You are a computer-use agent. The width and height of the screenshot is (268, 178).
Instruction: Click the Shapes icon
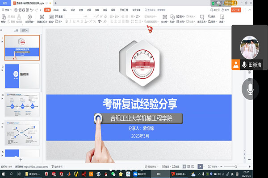coord(172,17)
